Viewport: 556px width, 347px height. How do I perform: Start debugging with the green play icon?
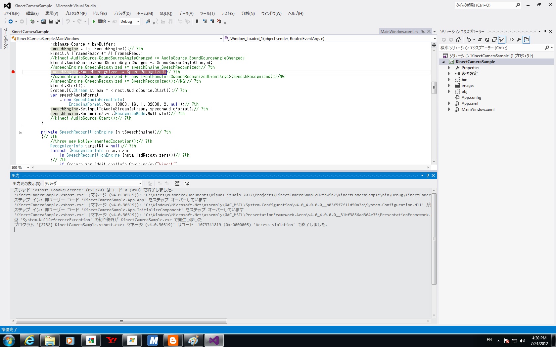point(94,21)
